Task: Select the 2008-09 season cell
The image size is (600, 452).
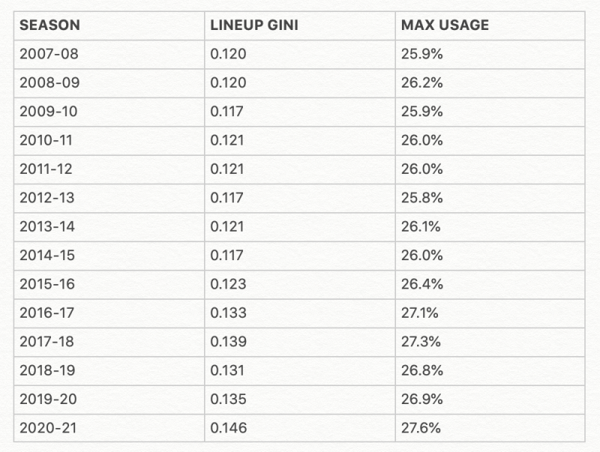Action: (x=49, y=82)
